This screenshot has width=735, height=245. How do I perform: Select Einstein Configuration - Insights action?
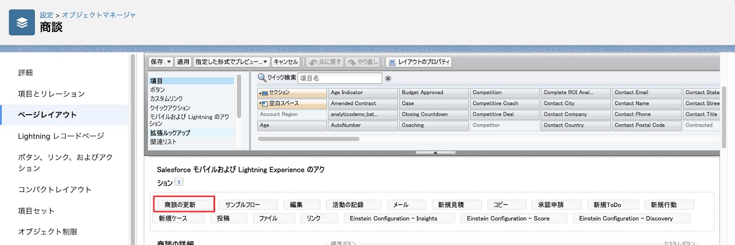[399, 218]
